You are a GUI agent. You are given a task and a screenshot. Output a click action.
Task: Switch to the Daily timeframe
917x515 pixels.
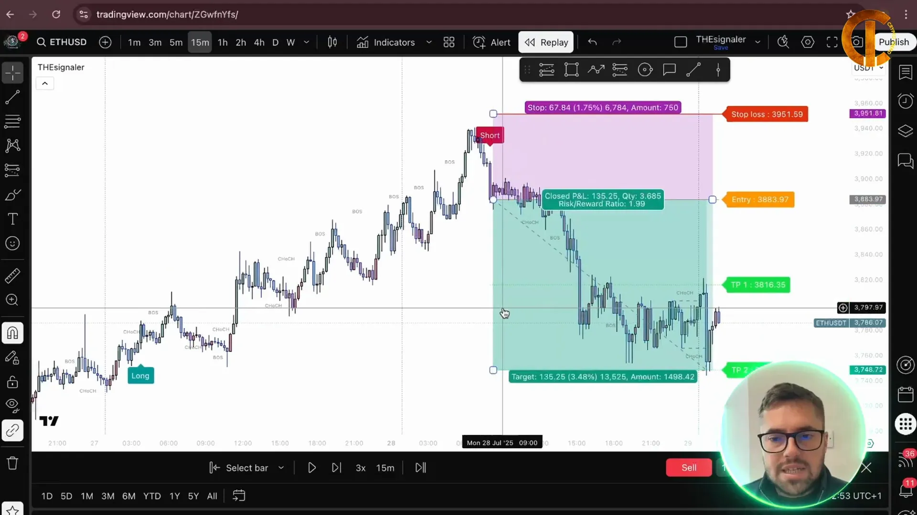(x=275, y=42)
